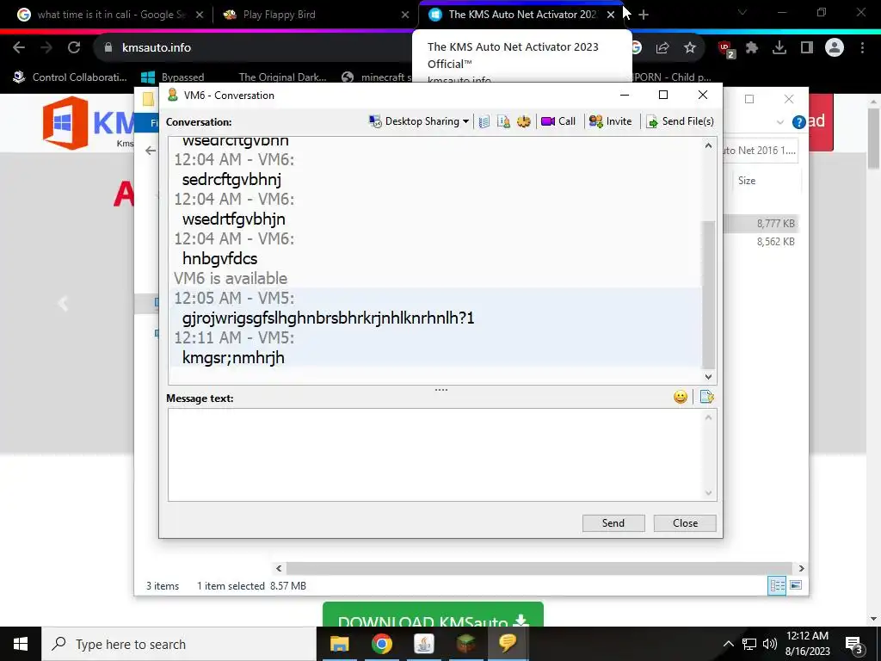Screen dimensions: 881x661
Task: Switch Explorer to details view icon
Action: pos(777,585)
